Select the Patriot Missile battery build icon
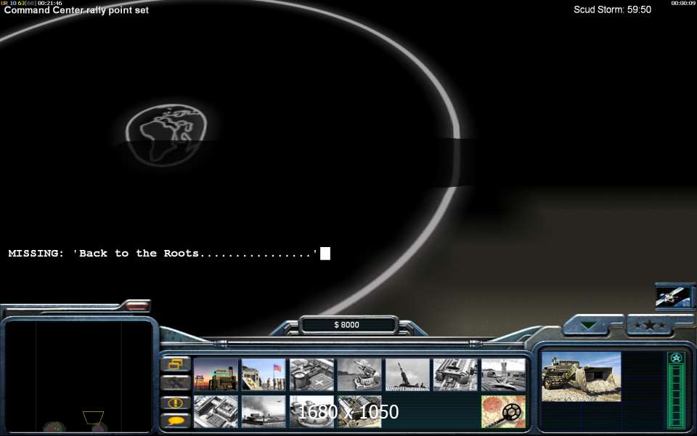This screenshot has width=697, height=436. pos(359,375)
